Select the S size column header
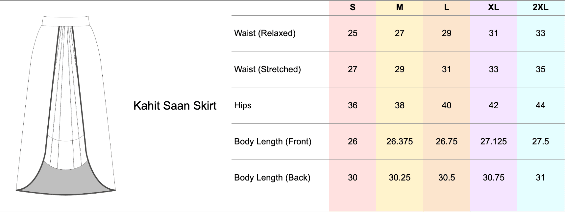565x212 pixels. click(353, 8)
